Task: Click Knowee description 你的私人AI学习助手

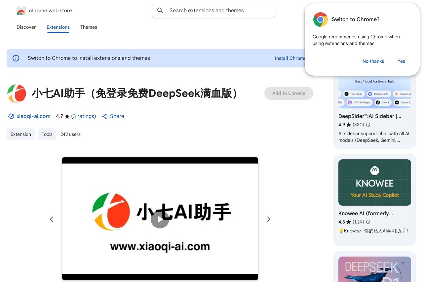Action: [374, 231]
